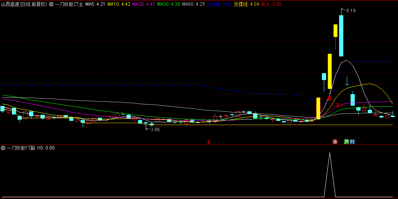Select the 一刀妖股ZT主 main indicator name

[69, 5]
